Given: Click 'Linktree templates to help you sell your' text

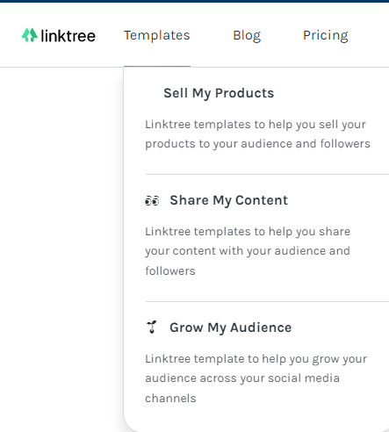Looking at the screenshot, I should pyautogui.click(x=256, y=125).
